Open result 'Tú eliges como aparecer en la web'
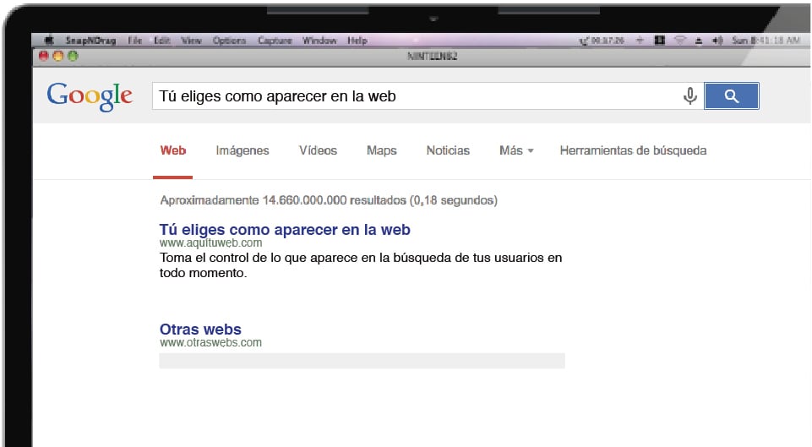Image resolution: width=812 pixels, height=447 pixels. point(285,229)
